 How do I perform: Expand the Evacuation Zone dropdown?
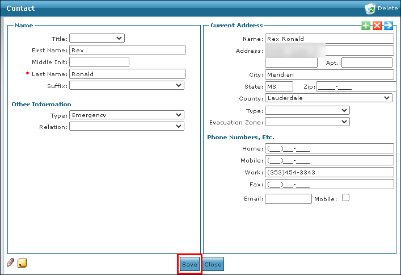coord(307,122)
